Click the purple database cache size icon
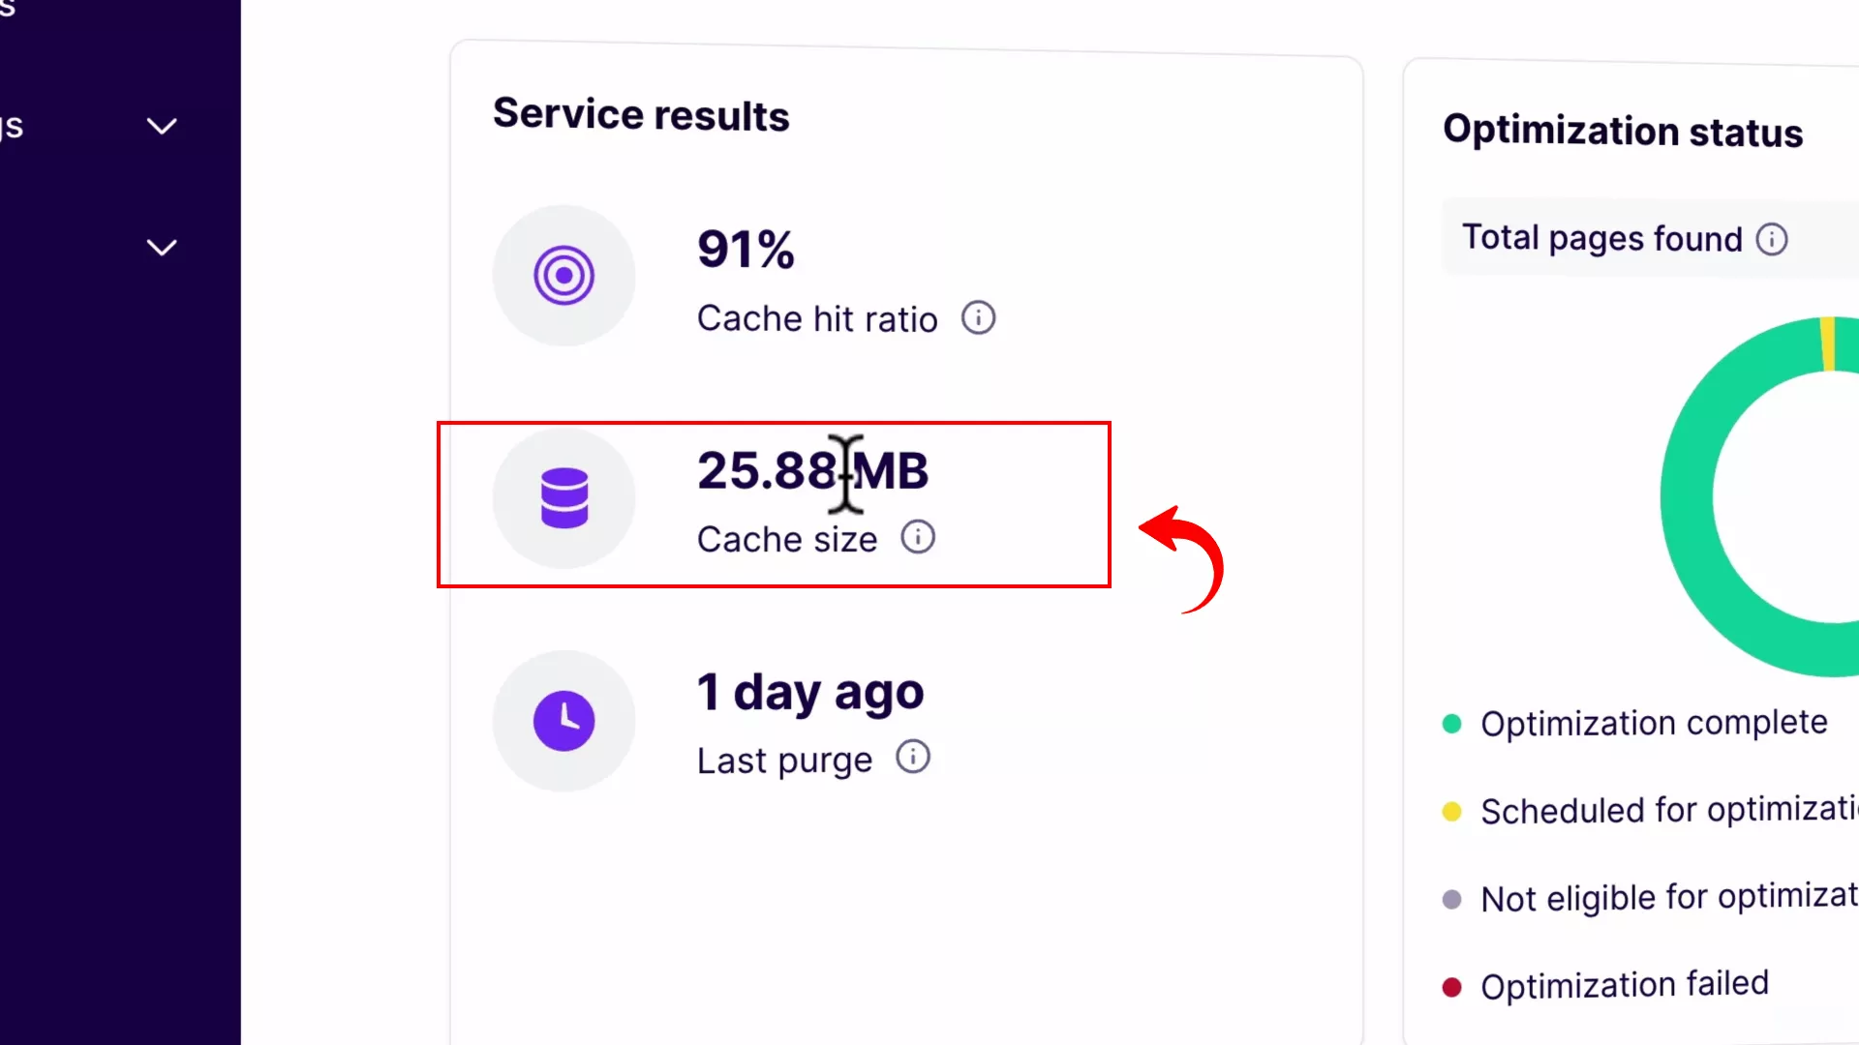Screen dimensions: 1859x1045 coord(564,497)
